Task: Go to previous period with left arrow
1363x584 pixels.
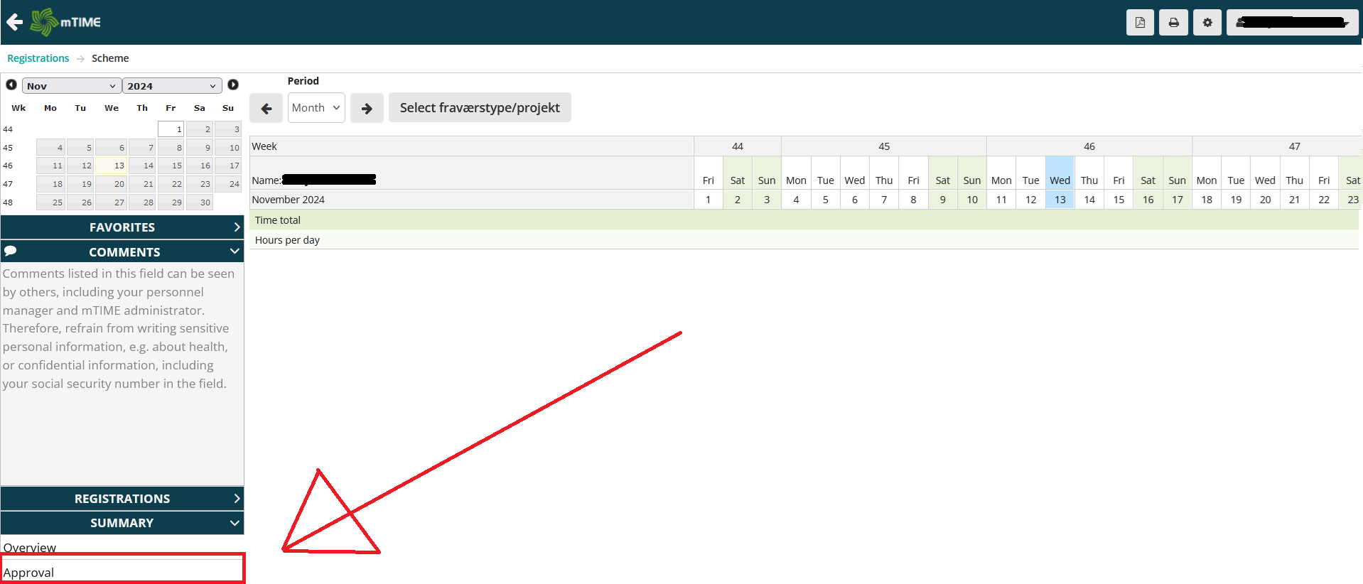Action: point(266,108)
